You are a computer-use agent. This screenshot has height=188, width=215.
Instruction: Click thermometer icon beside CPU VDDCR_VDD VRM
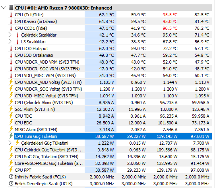pyautogui.click(x=11, y=62)
